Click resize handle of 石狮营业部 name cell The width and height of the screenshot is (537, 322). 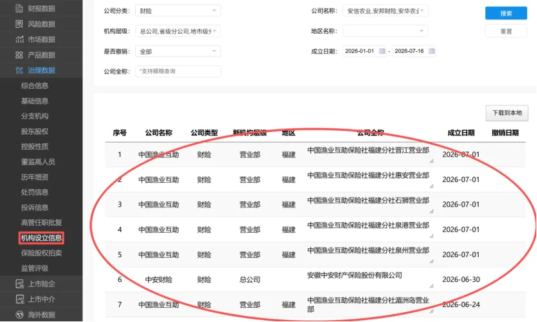point(432,211)
